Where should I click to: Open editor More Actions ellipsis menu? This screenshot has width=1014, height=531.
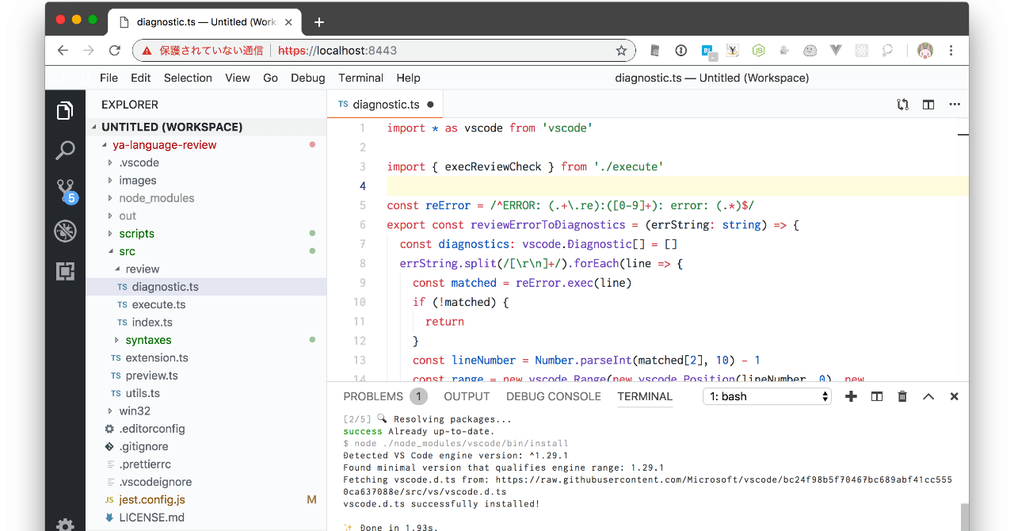[x=955, y=104]
